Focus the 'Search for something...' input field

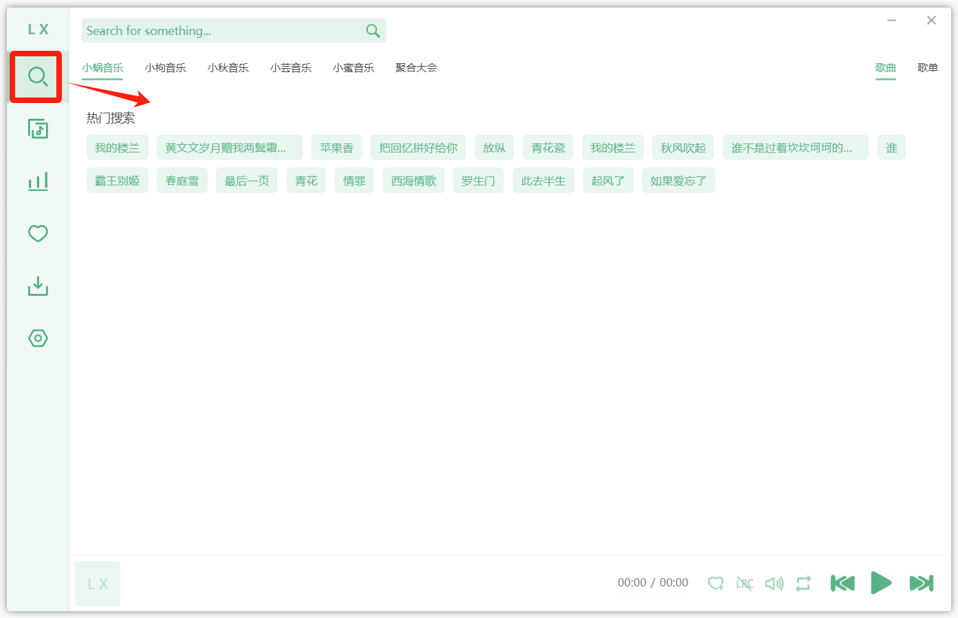[x=220, y=31]
